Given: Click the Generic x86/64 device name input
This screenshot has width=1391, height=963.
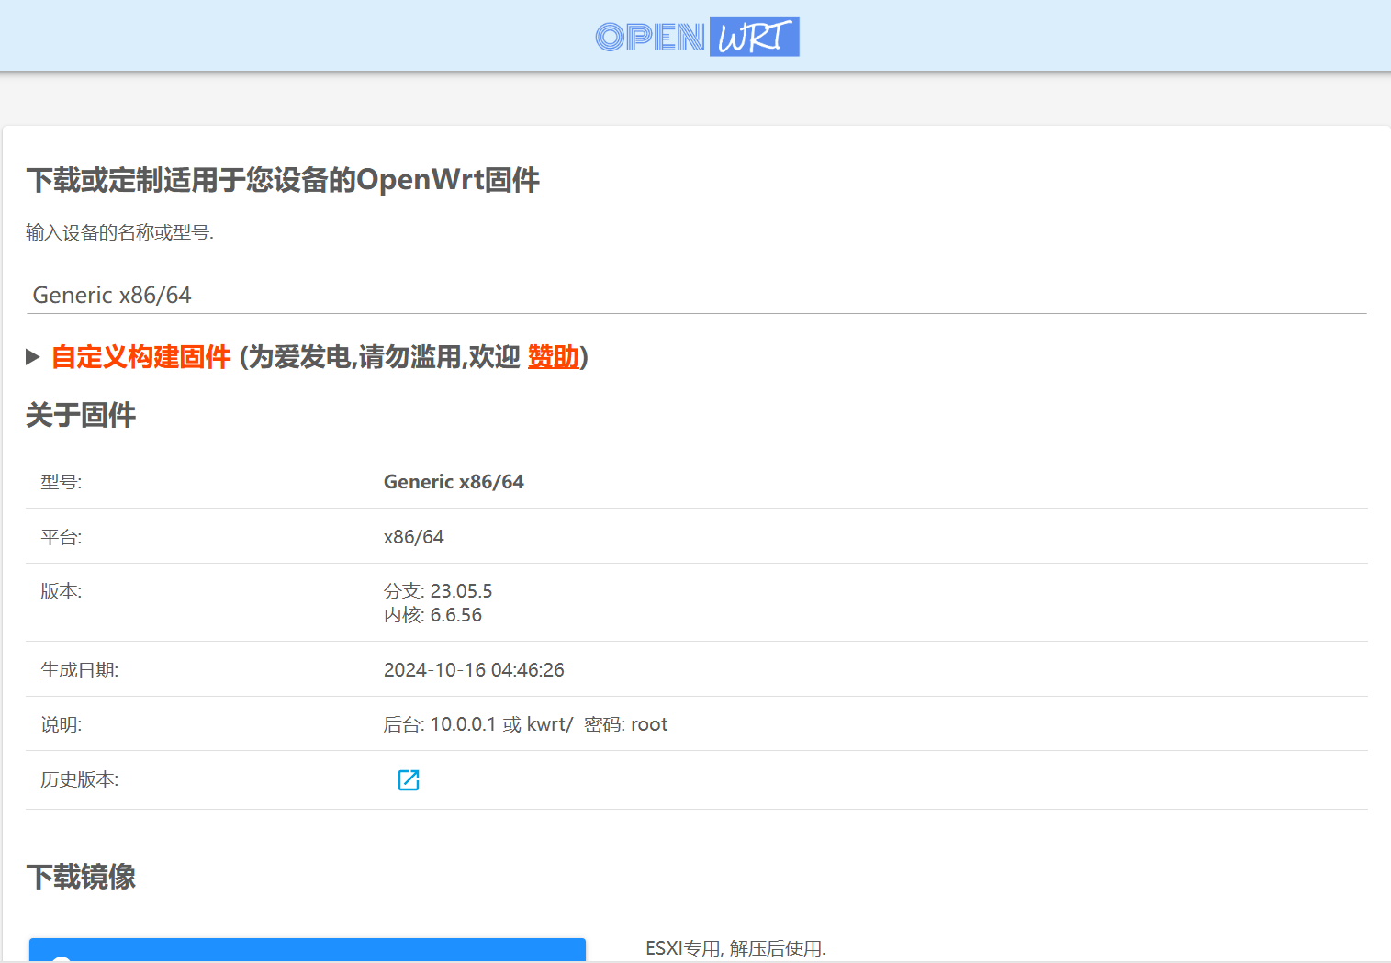Looking at the screenshot, I should pyautogui.click(x=697, y=295).
